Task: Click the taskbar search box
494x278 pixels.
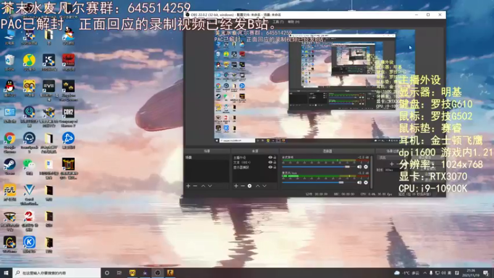Action: click(x=57, y=272)
